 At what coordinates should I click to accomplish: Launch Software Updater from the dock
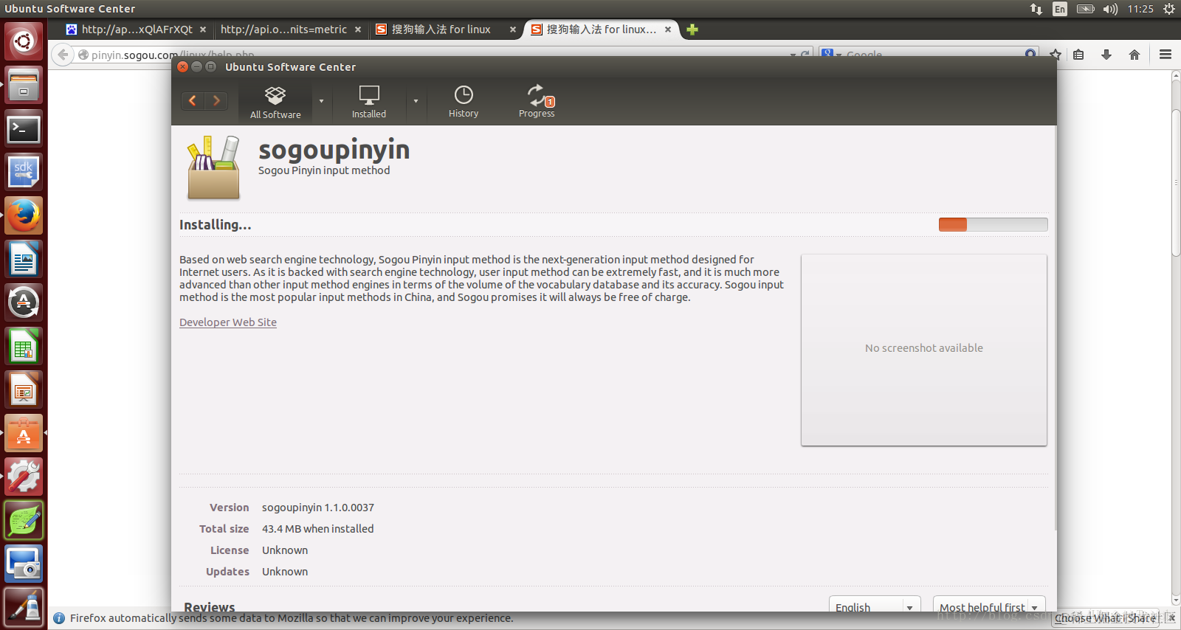tap(24, 302)
